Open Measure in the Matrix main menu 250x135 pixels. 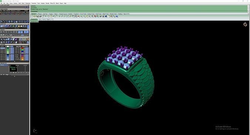click(13, 11)
